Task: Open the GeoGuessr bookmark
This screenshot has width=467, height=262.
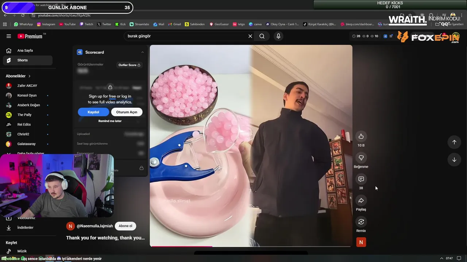Action: point(219,24)
